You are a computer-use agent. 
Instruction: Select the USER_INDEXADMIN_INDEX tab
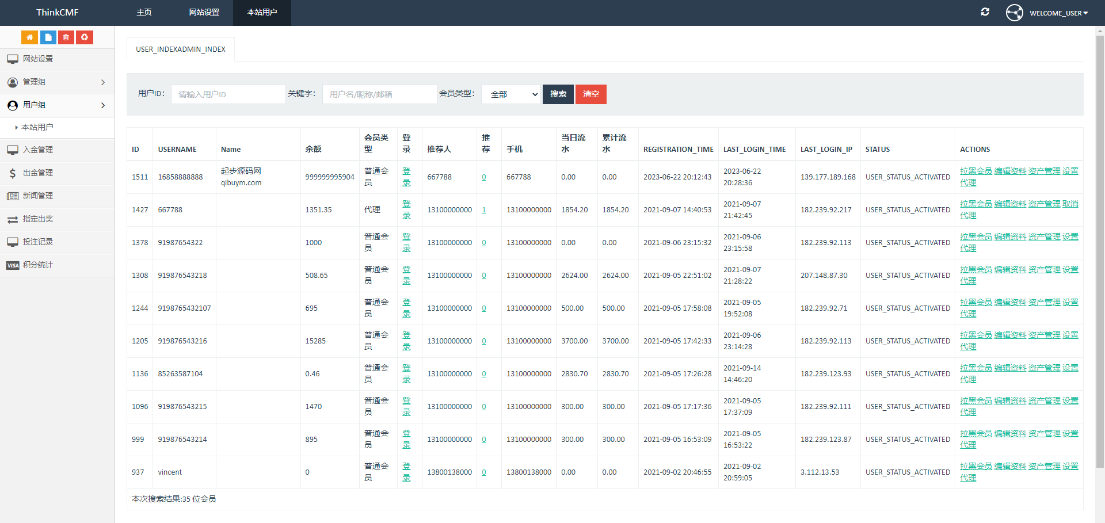pos(181,49)
